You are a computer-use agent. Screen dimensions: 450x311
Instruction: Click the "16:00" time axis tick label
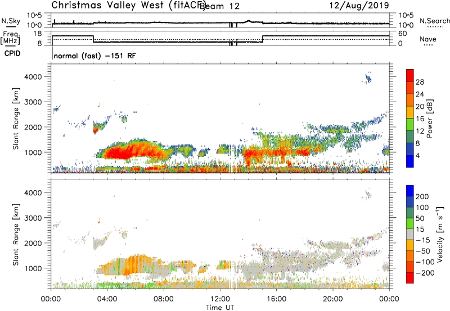click(276, 299)
